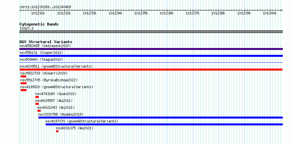
Task: Click the nsv6582485 (Sedlazeck2020) label
Action: click(x=45, y=46)
